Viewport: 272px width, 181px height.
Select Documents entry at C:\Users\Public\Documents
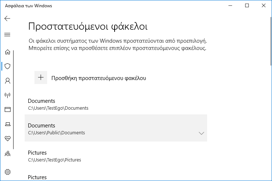point(116,128)
